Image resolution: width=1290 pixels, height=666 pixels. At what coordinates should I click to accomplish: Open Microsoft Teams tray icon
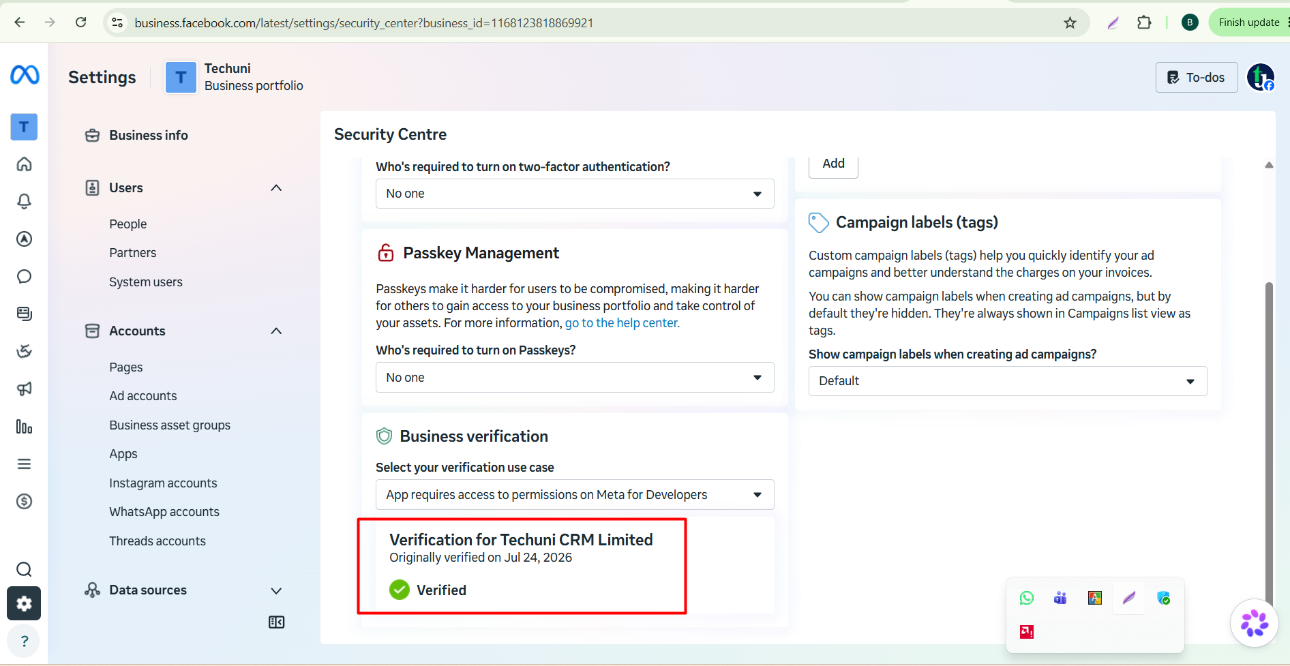pos(1060,598)
